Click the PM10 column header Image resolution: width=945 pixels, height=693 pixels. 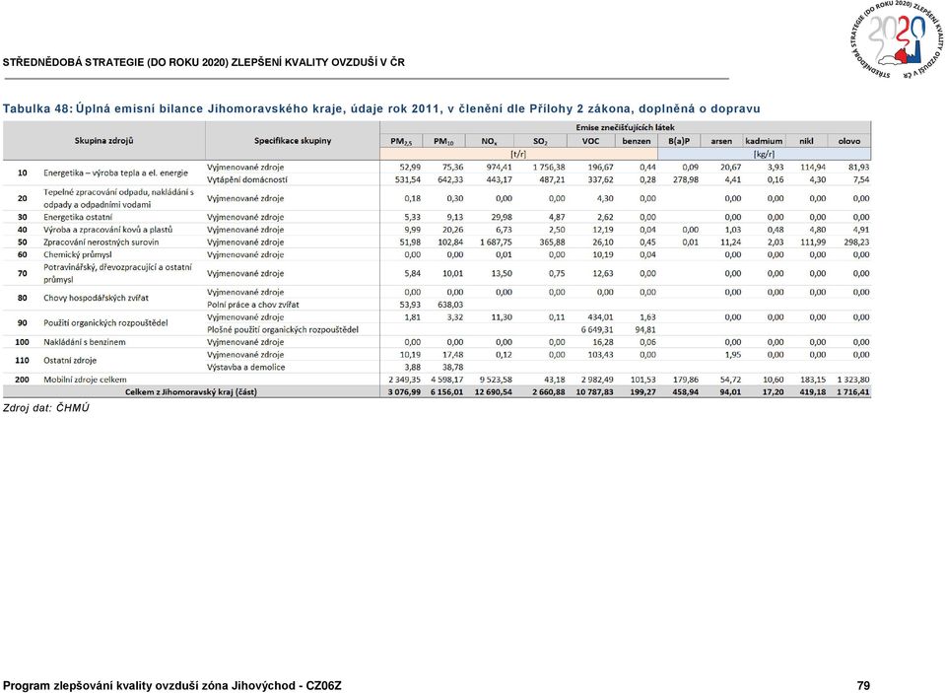[443, 141]
